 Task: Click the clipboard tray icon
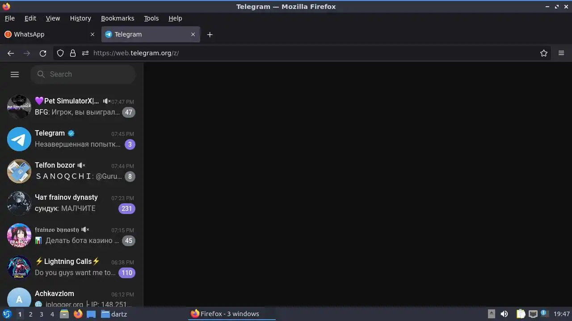(x=521, y=314)
